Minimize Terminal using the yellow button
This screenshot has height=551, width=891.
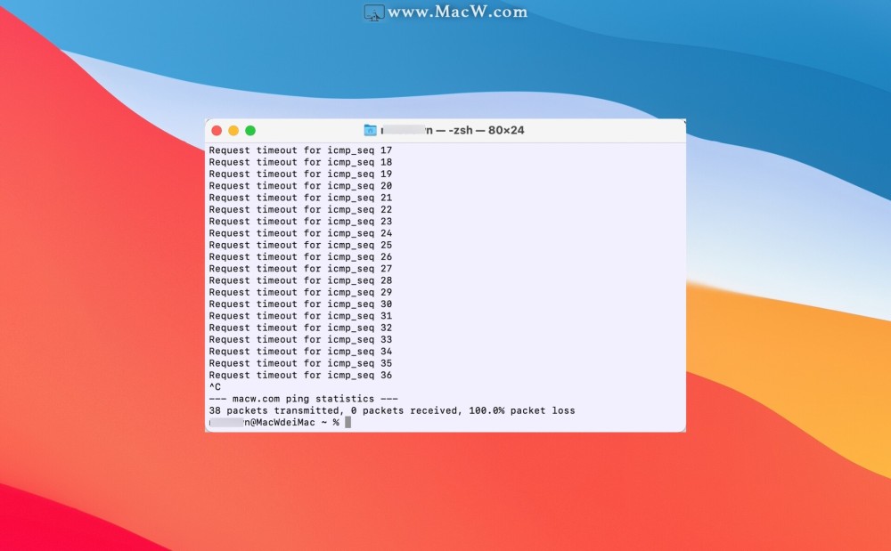point(233,131)
